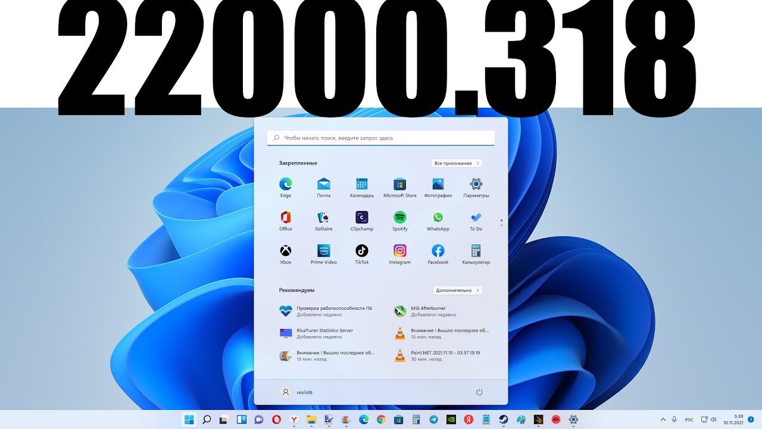Open the Solitaire game
762x429 pixels.
324,220
